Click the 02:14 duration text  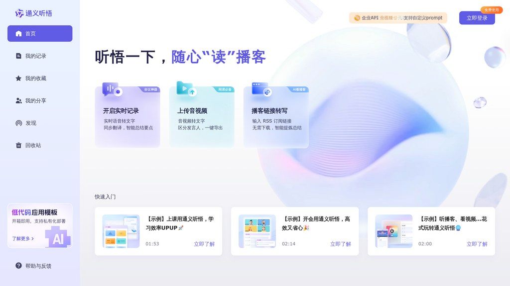[288, 244]
